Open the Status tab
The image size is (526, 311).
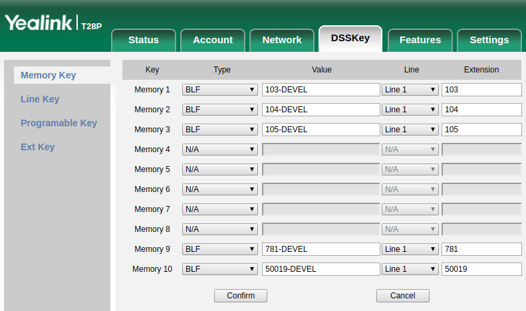(143, 40)
